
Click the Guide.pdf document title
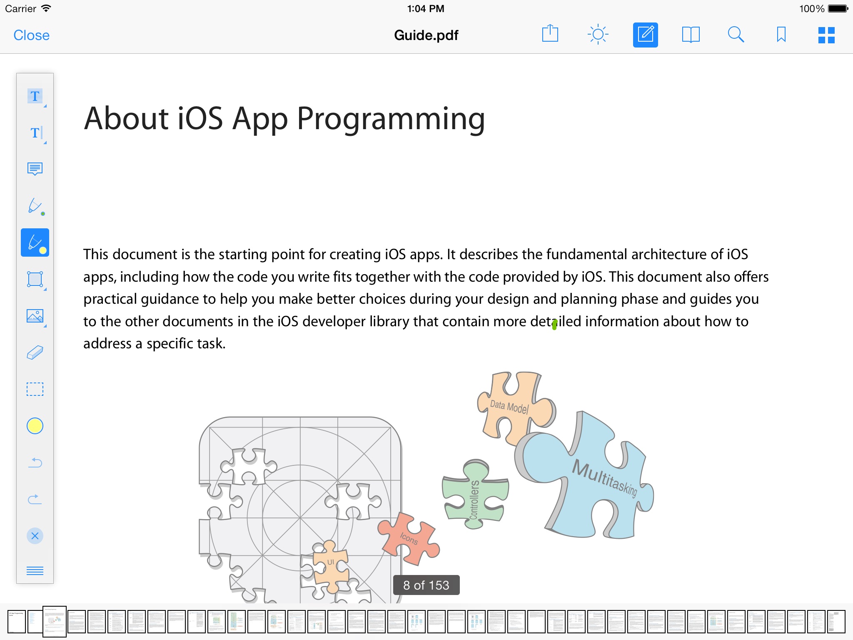(426, 35)
